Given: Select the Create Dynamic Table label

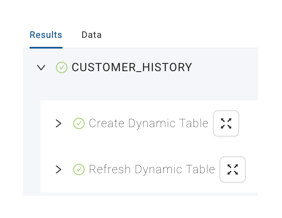Looking at the screenshot, I should [x=148, y=123].
